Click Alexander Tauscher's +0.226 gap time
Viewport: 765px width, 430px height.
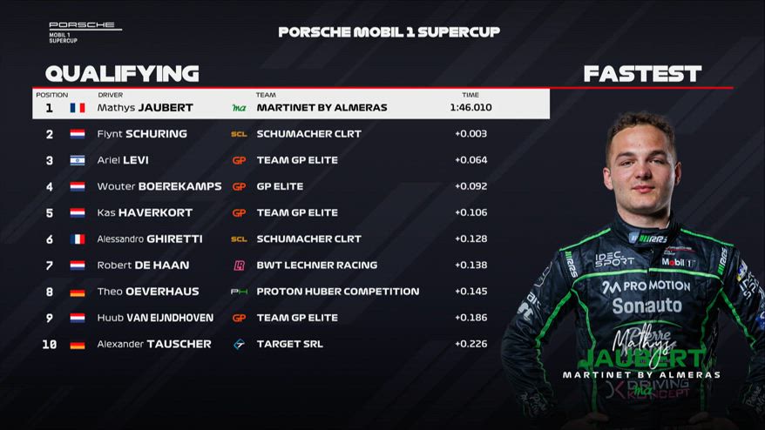(x=471, y=344)
